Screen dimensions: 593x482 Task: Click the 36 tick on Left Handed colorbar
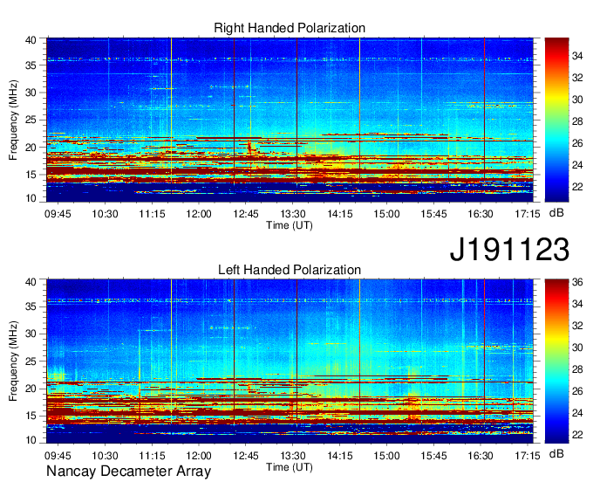click(577, 282)
